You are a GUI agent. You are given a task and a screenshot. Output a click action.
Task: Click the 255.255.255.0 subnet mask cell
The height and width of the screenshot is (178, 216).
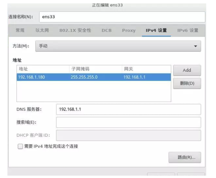[95, 77]
